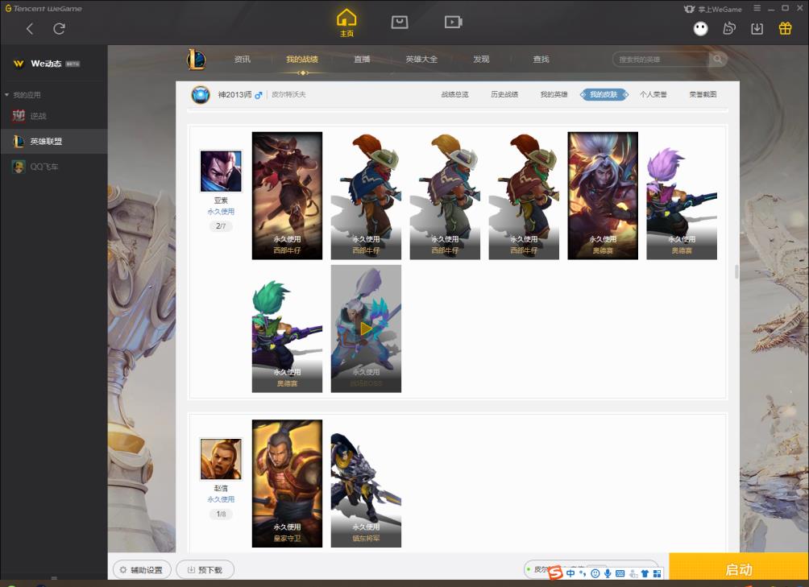This screenshot has width=809, height=587.
Task: Click the magnifier search icon
Action: coord(718,60)
